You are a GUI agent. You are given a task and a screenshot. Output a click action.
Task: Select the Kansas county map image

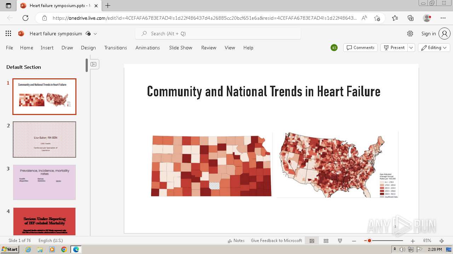point(211,166)
